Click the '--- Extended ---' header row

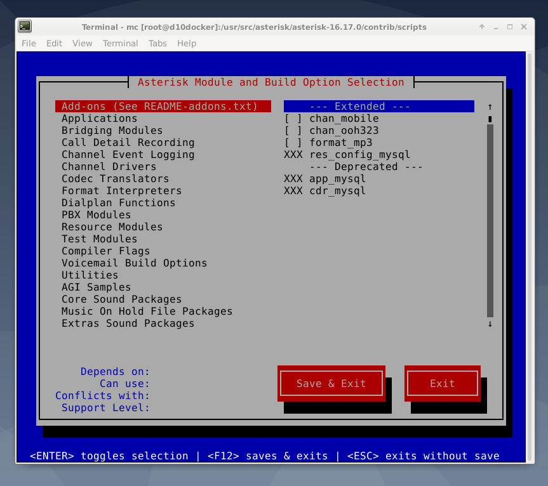click(x=379, y=107)
